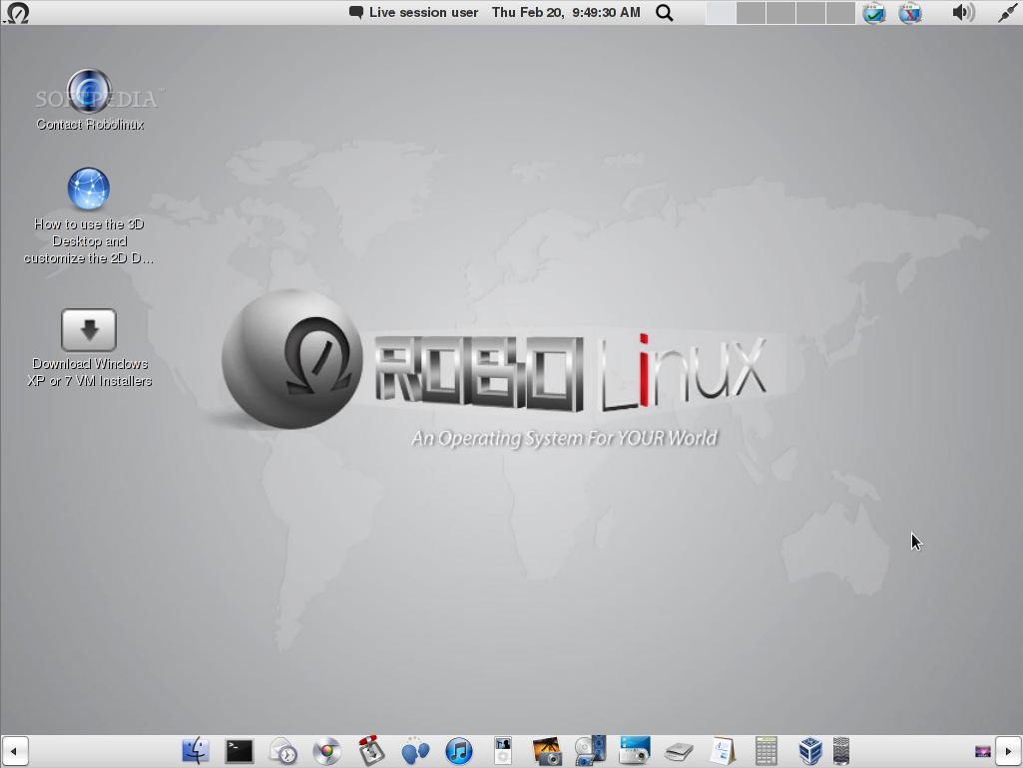This screenshot has height=768, width=1023.
Task: Open the Contact Robolinux desktop shortcut
Action: click(90, 100)
